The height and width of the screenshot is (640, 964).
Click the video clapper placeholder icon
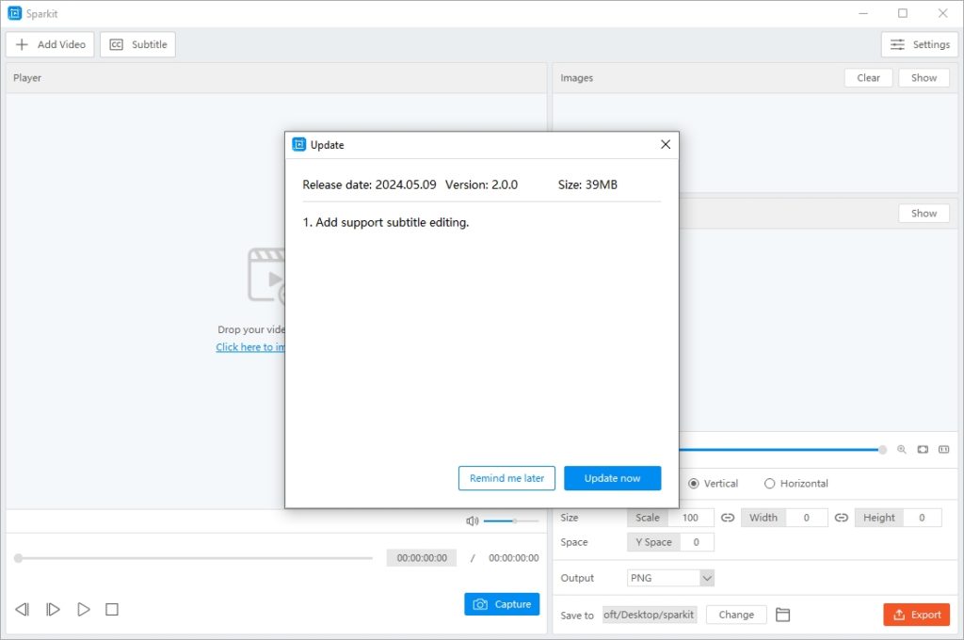pyautogui.click(x=266, y=276)
